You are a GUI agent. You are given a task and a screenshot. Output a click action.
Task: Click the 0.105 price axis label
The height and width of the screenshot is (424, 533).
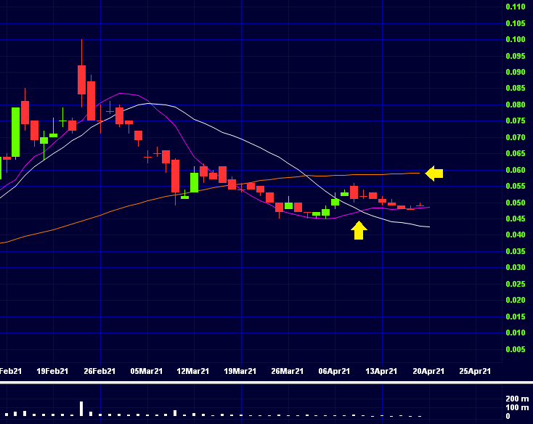pos(516,23)
